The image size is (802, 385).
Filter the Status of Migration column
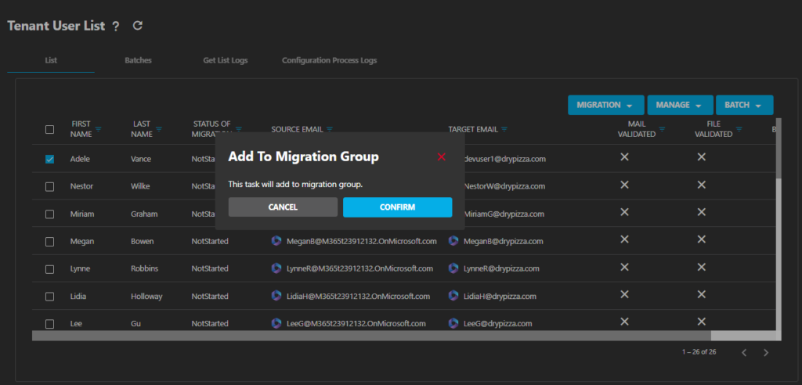(x=239, y=129)
